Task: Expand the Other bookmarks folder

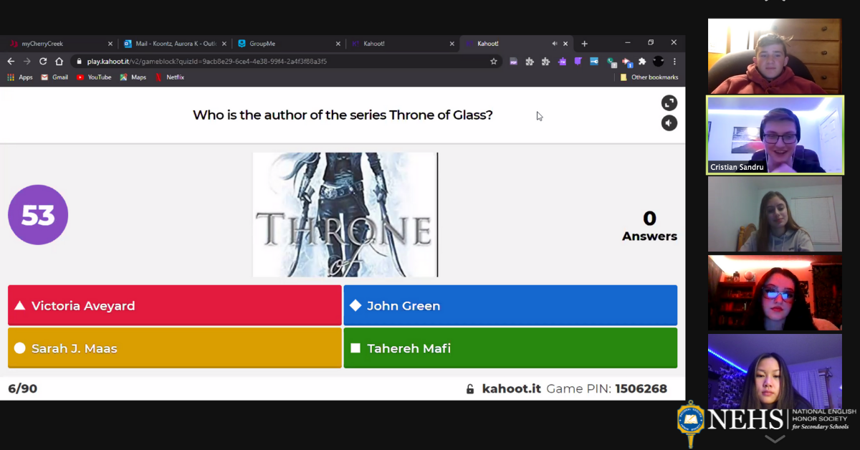Action: [x=649, y=77]
